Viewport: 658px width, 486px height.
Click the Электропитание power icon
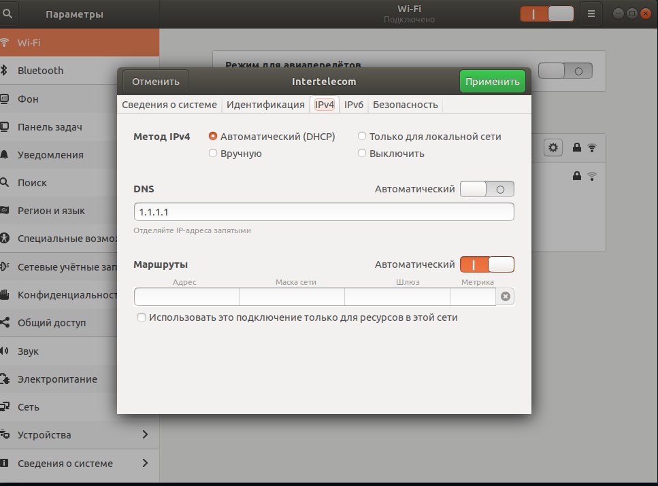coord(4,379)
